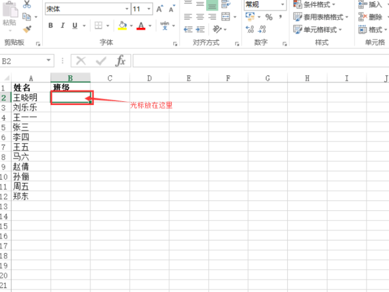Click Delete (删除) cells button
Screen dimensions: 389x292
click(x=371, y=17)
